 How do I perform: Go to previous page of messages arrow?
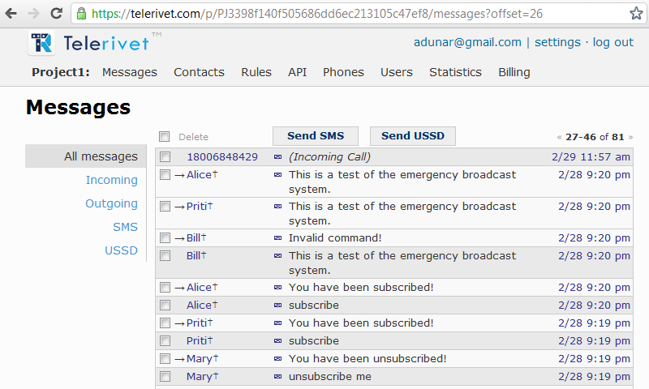click(x=560, y=137)
